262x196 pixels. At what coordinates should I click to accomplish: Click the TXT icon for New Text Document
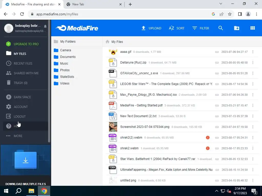point(113,116)
